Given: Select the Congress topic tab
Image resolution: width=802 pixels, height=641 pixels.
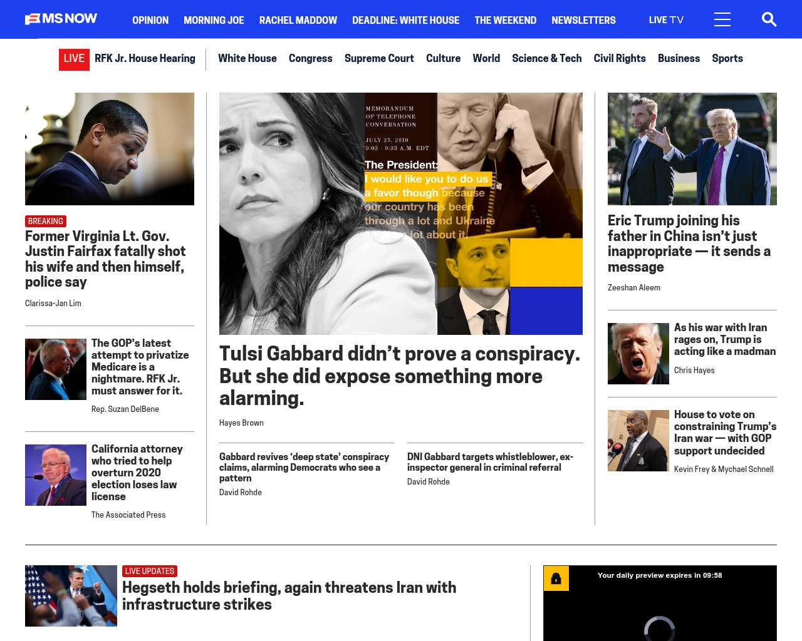Looking at the screenshot, I should click(x=311, y=58).
